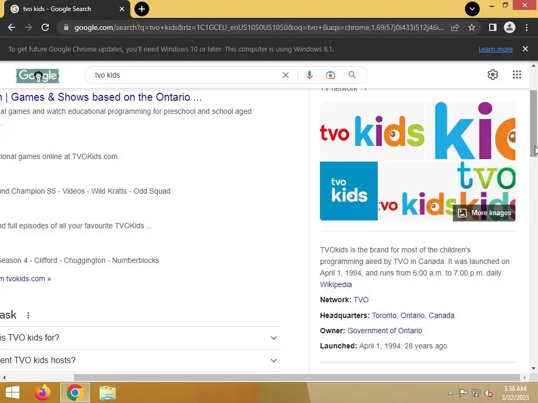
Task: Start voice search with the microphone
Action: pos(309,75)
